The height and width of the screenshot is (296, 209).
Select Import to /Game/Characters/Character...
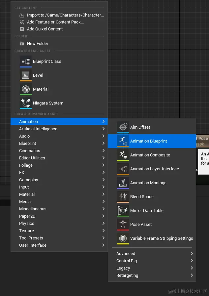click(59, 15)
